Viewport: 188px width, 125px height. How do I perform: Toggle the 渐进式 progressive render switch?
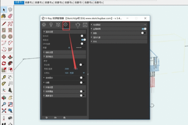pyautogui.click(x=83, y=40)
